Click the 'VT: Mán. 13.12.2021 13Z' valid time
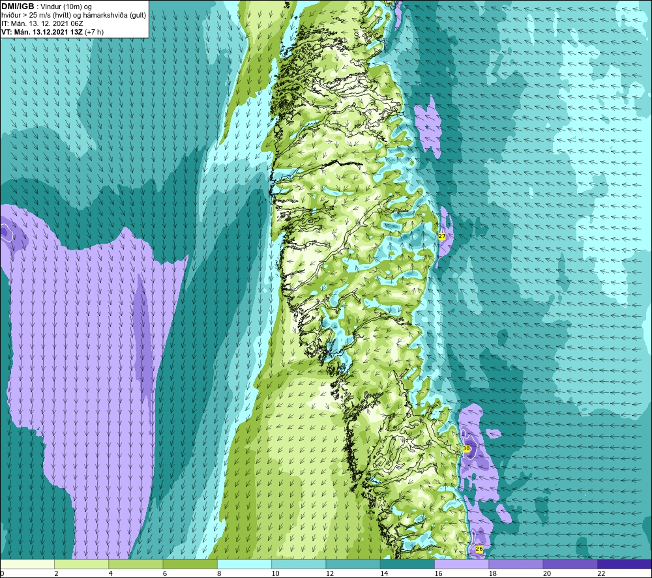This screenshot has width=652, height=578. [x=42, y=32]
